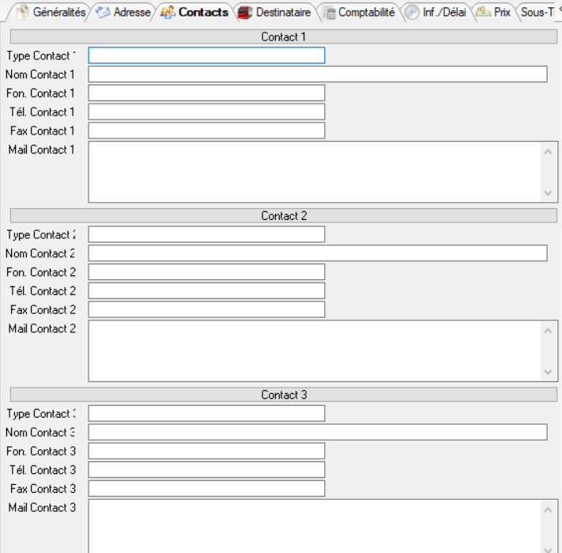
Task: Switch to the Sous-T tab
Action: coord(537,12)
